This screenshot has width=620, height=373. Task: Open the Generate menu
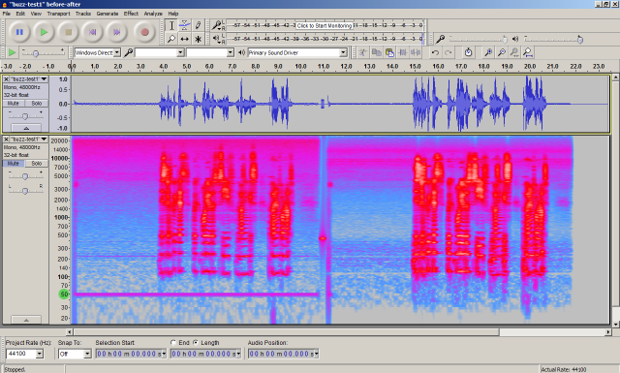108,14
